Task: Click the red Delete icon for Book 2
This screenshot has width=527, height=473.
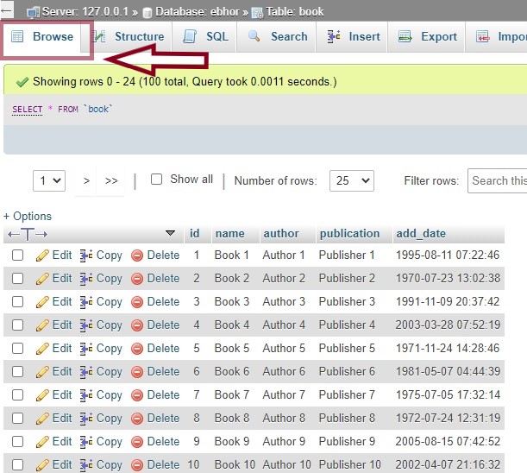Action: click(x=137, y=279)
